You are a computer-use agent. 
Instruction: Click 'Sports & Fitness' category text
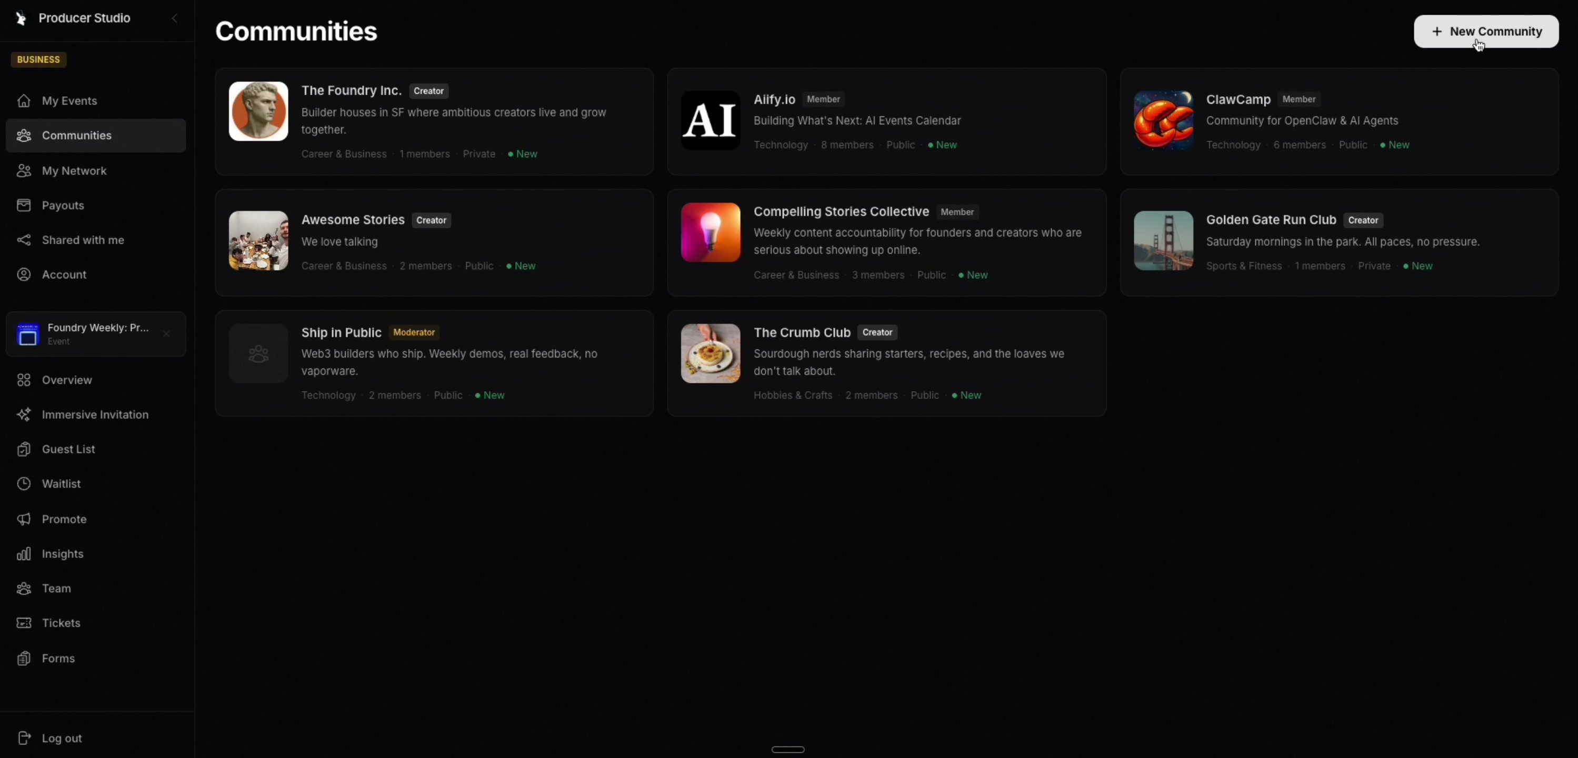click(1244, 266)
